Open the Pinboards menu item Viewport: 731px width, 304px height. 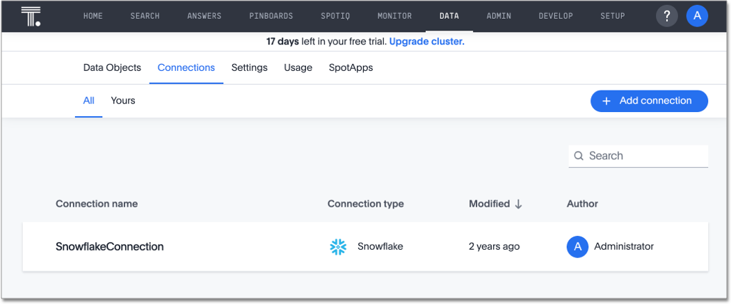coord(271,16)
